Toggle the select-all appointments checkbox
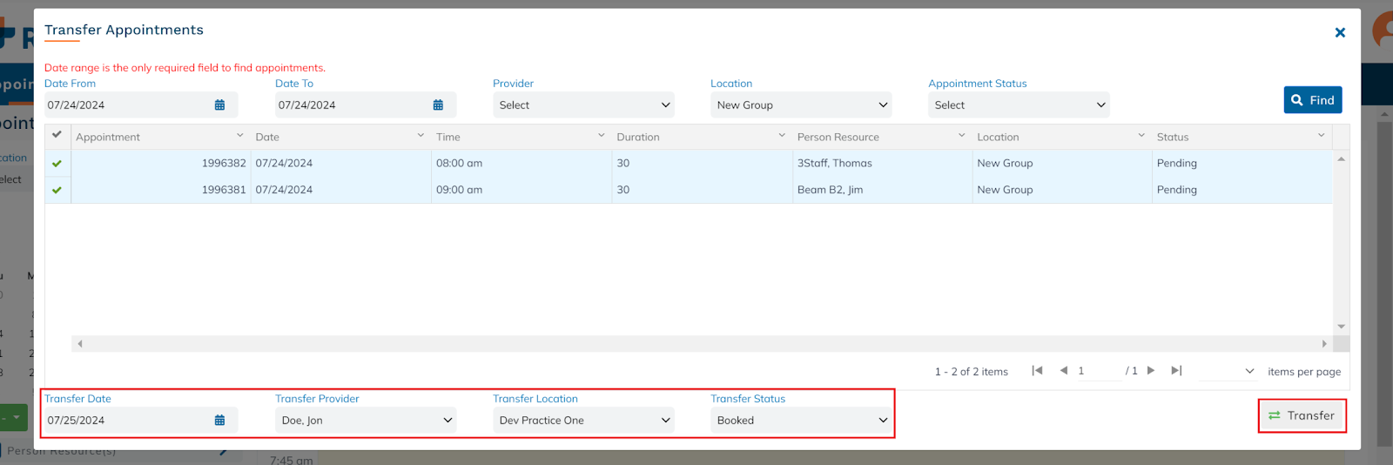The width and height of the screenshot is (1393, 465). pyautogui.click(x=57, y=135)
